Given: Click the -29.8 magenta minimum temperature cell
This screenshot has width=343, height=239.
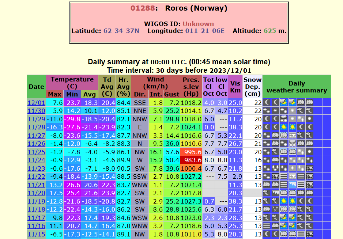Looking at the screenshot, I should click(72, 119).
